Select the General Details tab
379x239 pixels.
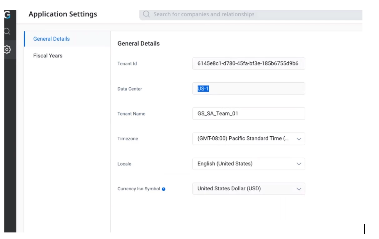coord(52,39)
